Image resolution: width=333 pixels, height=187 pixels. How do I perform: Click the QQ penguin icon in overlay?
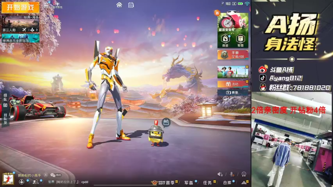click(x=263, y=87)
